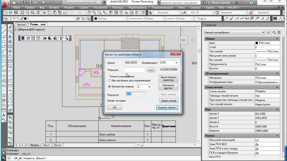Click the Open folder icon in quick access bar
The width and height of the screenshot is (287, 161).
[x=19, y=2]
